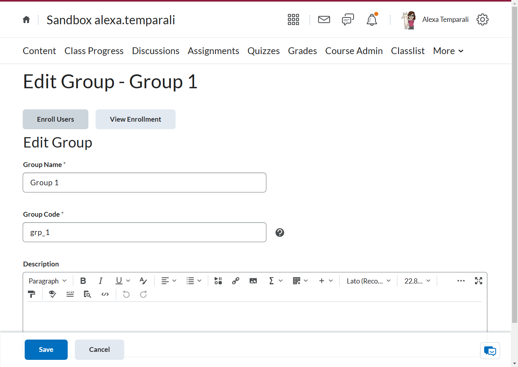
Task: Open the message alerts envelope icon
Action: point(324,19)
